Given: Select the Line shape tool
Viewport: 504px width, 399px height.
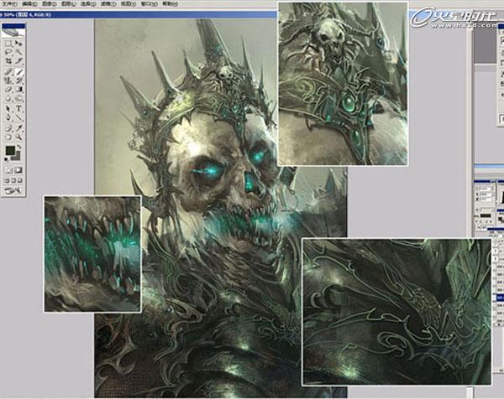Looking at the screenshot, I should (18, 117).
